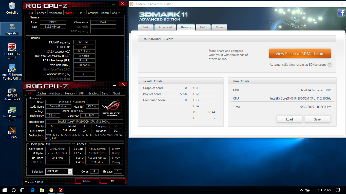
Task: Click the DRAM Frequency 665.1 MHz field
Action: (84, 42)
